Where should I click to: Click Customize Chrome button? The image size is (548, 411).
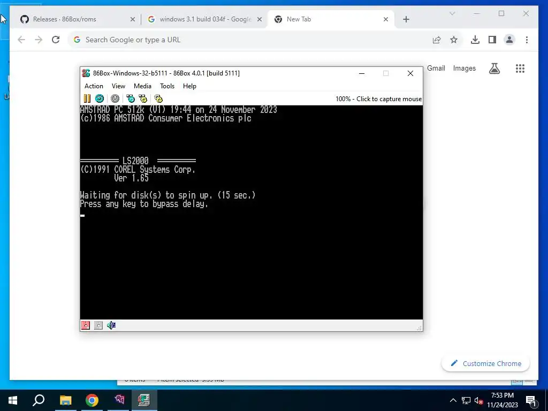click(486, 363)
